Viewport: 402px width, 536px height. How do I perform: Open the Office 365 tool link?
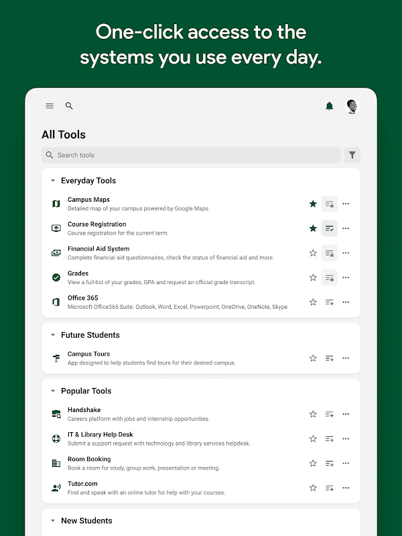click(82, 298)
